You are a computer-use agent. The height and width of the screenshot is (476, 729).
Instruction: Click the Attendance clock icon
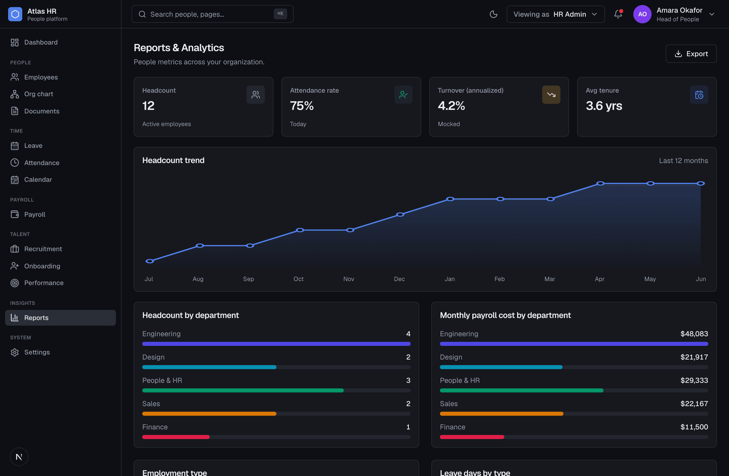coord(15,163)
